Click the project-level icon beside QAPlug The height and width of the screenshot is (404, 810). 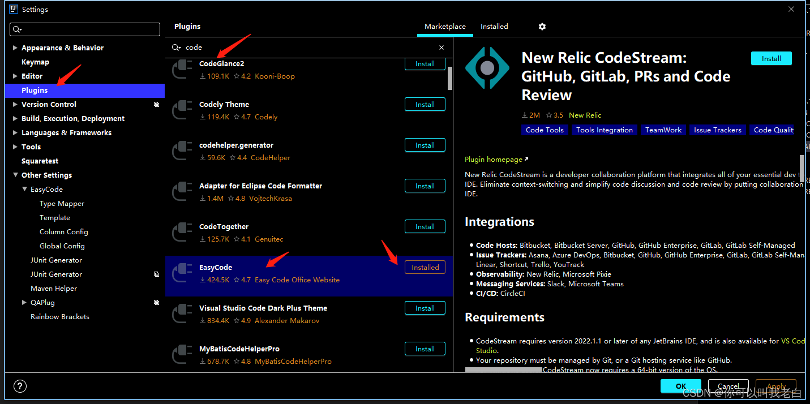(x=157, y=303)
